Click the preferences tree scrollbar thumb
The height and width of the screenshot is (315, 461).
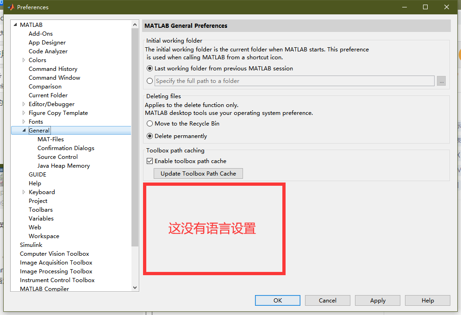pyautogui.click(x=135, y=138)
